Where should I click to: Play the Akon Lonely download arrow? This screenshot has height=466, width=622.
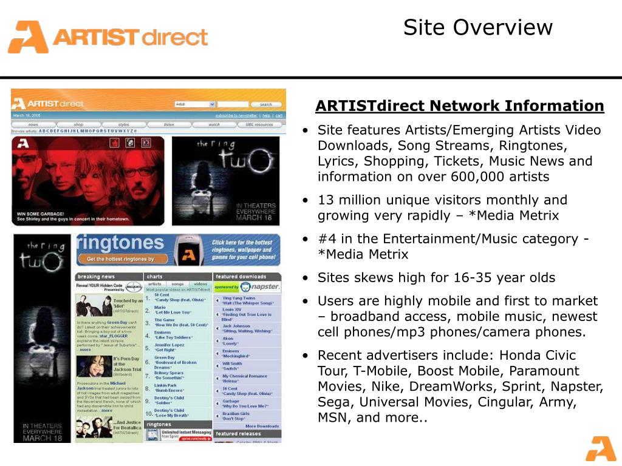tap(217, 341)
